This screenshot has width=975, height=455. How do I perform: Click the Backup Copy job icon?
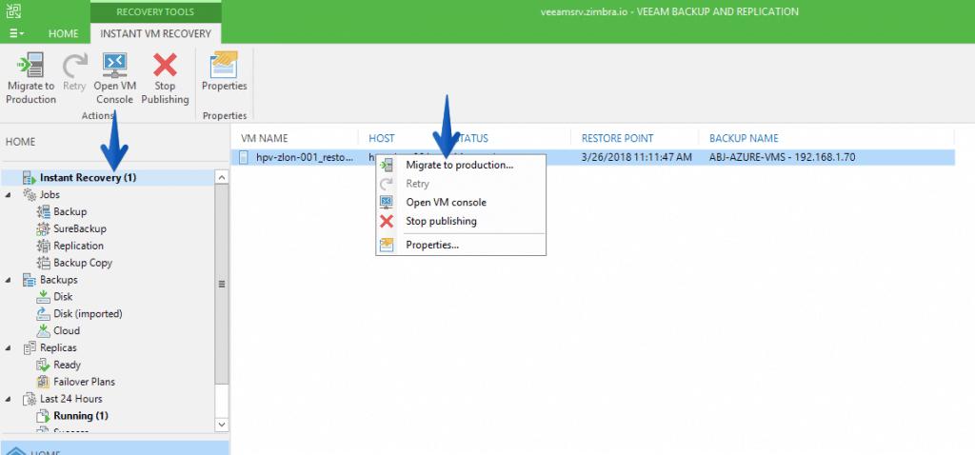[44, 263]
